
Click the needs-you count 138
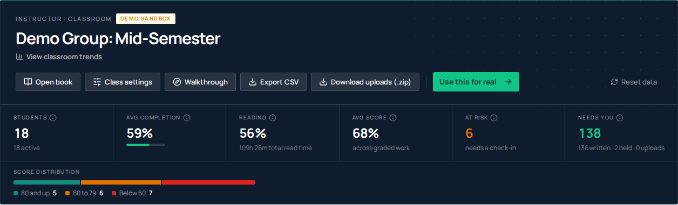[x=589, y=133]
